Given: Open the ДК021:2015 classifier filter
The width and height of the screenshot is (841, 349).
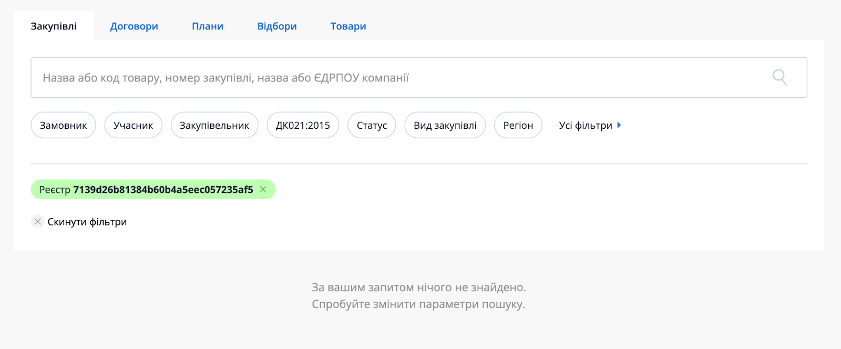Looking at the screenshot, I should (x=303, y=126).
